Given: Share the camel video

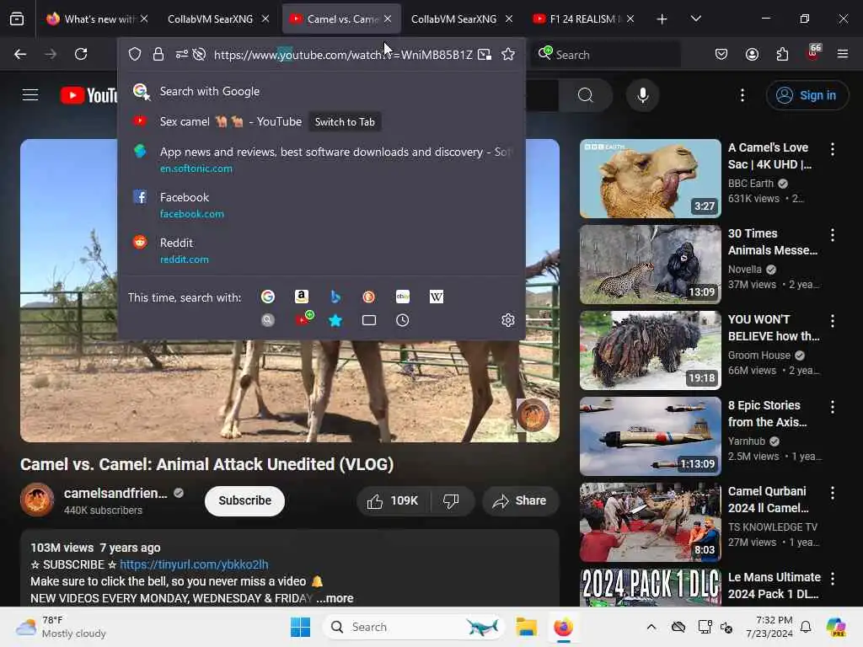Looking at the screenshot, I should tap(520, 500).
